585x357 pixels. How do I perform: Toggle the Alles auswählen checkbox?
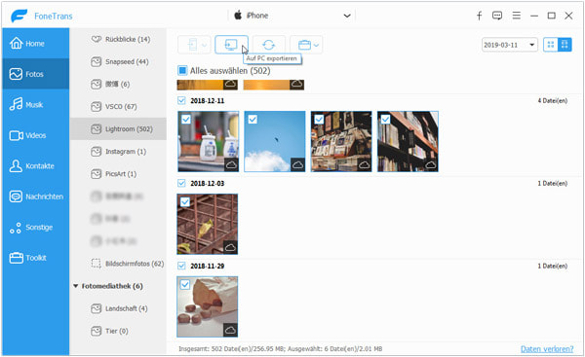coord(182,70)
